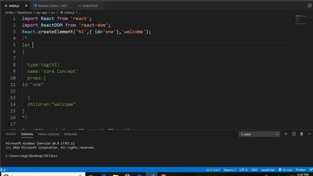Click 'type:tag(h1)' on line 8

tap(44, 65)
